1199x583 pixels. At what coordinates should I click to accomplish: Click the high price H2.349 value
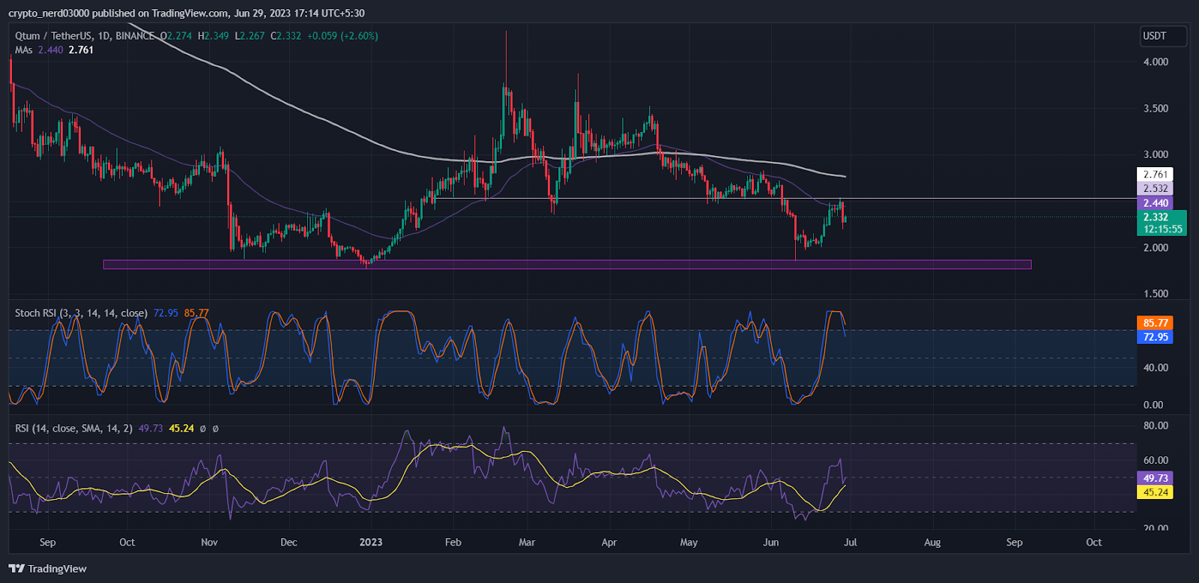(x=214, y=36)
